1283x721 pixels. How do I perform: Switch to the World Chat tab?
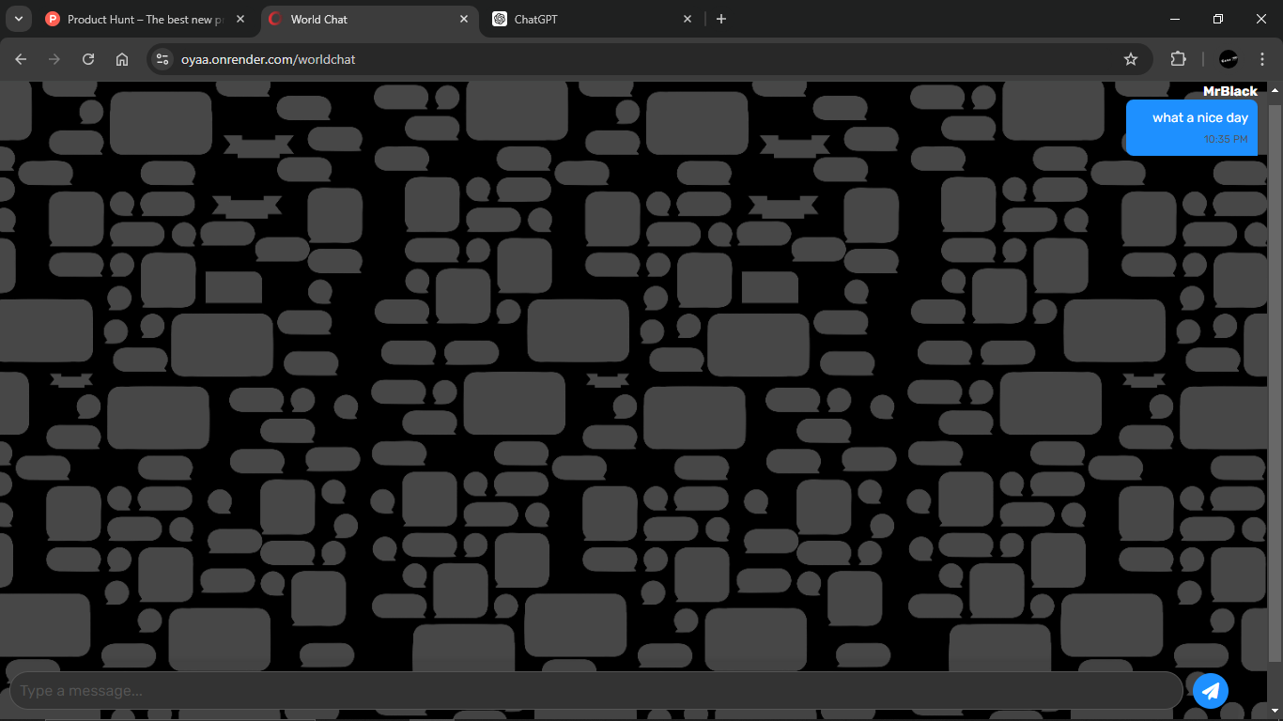tap(368, 19)
